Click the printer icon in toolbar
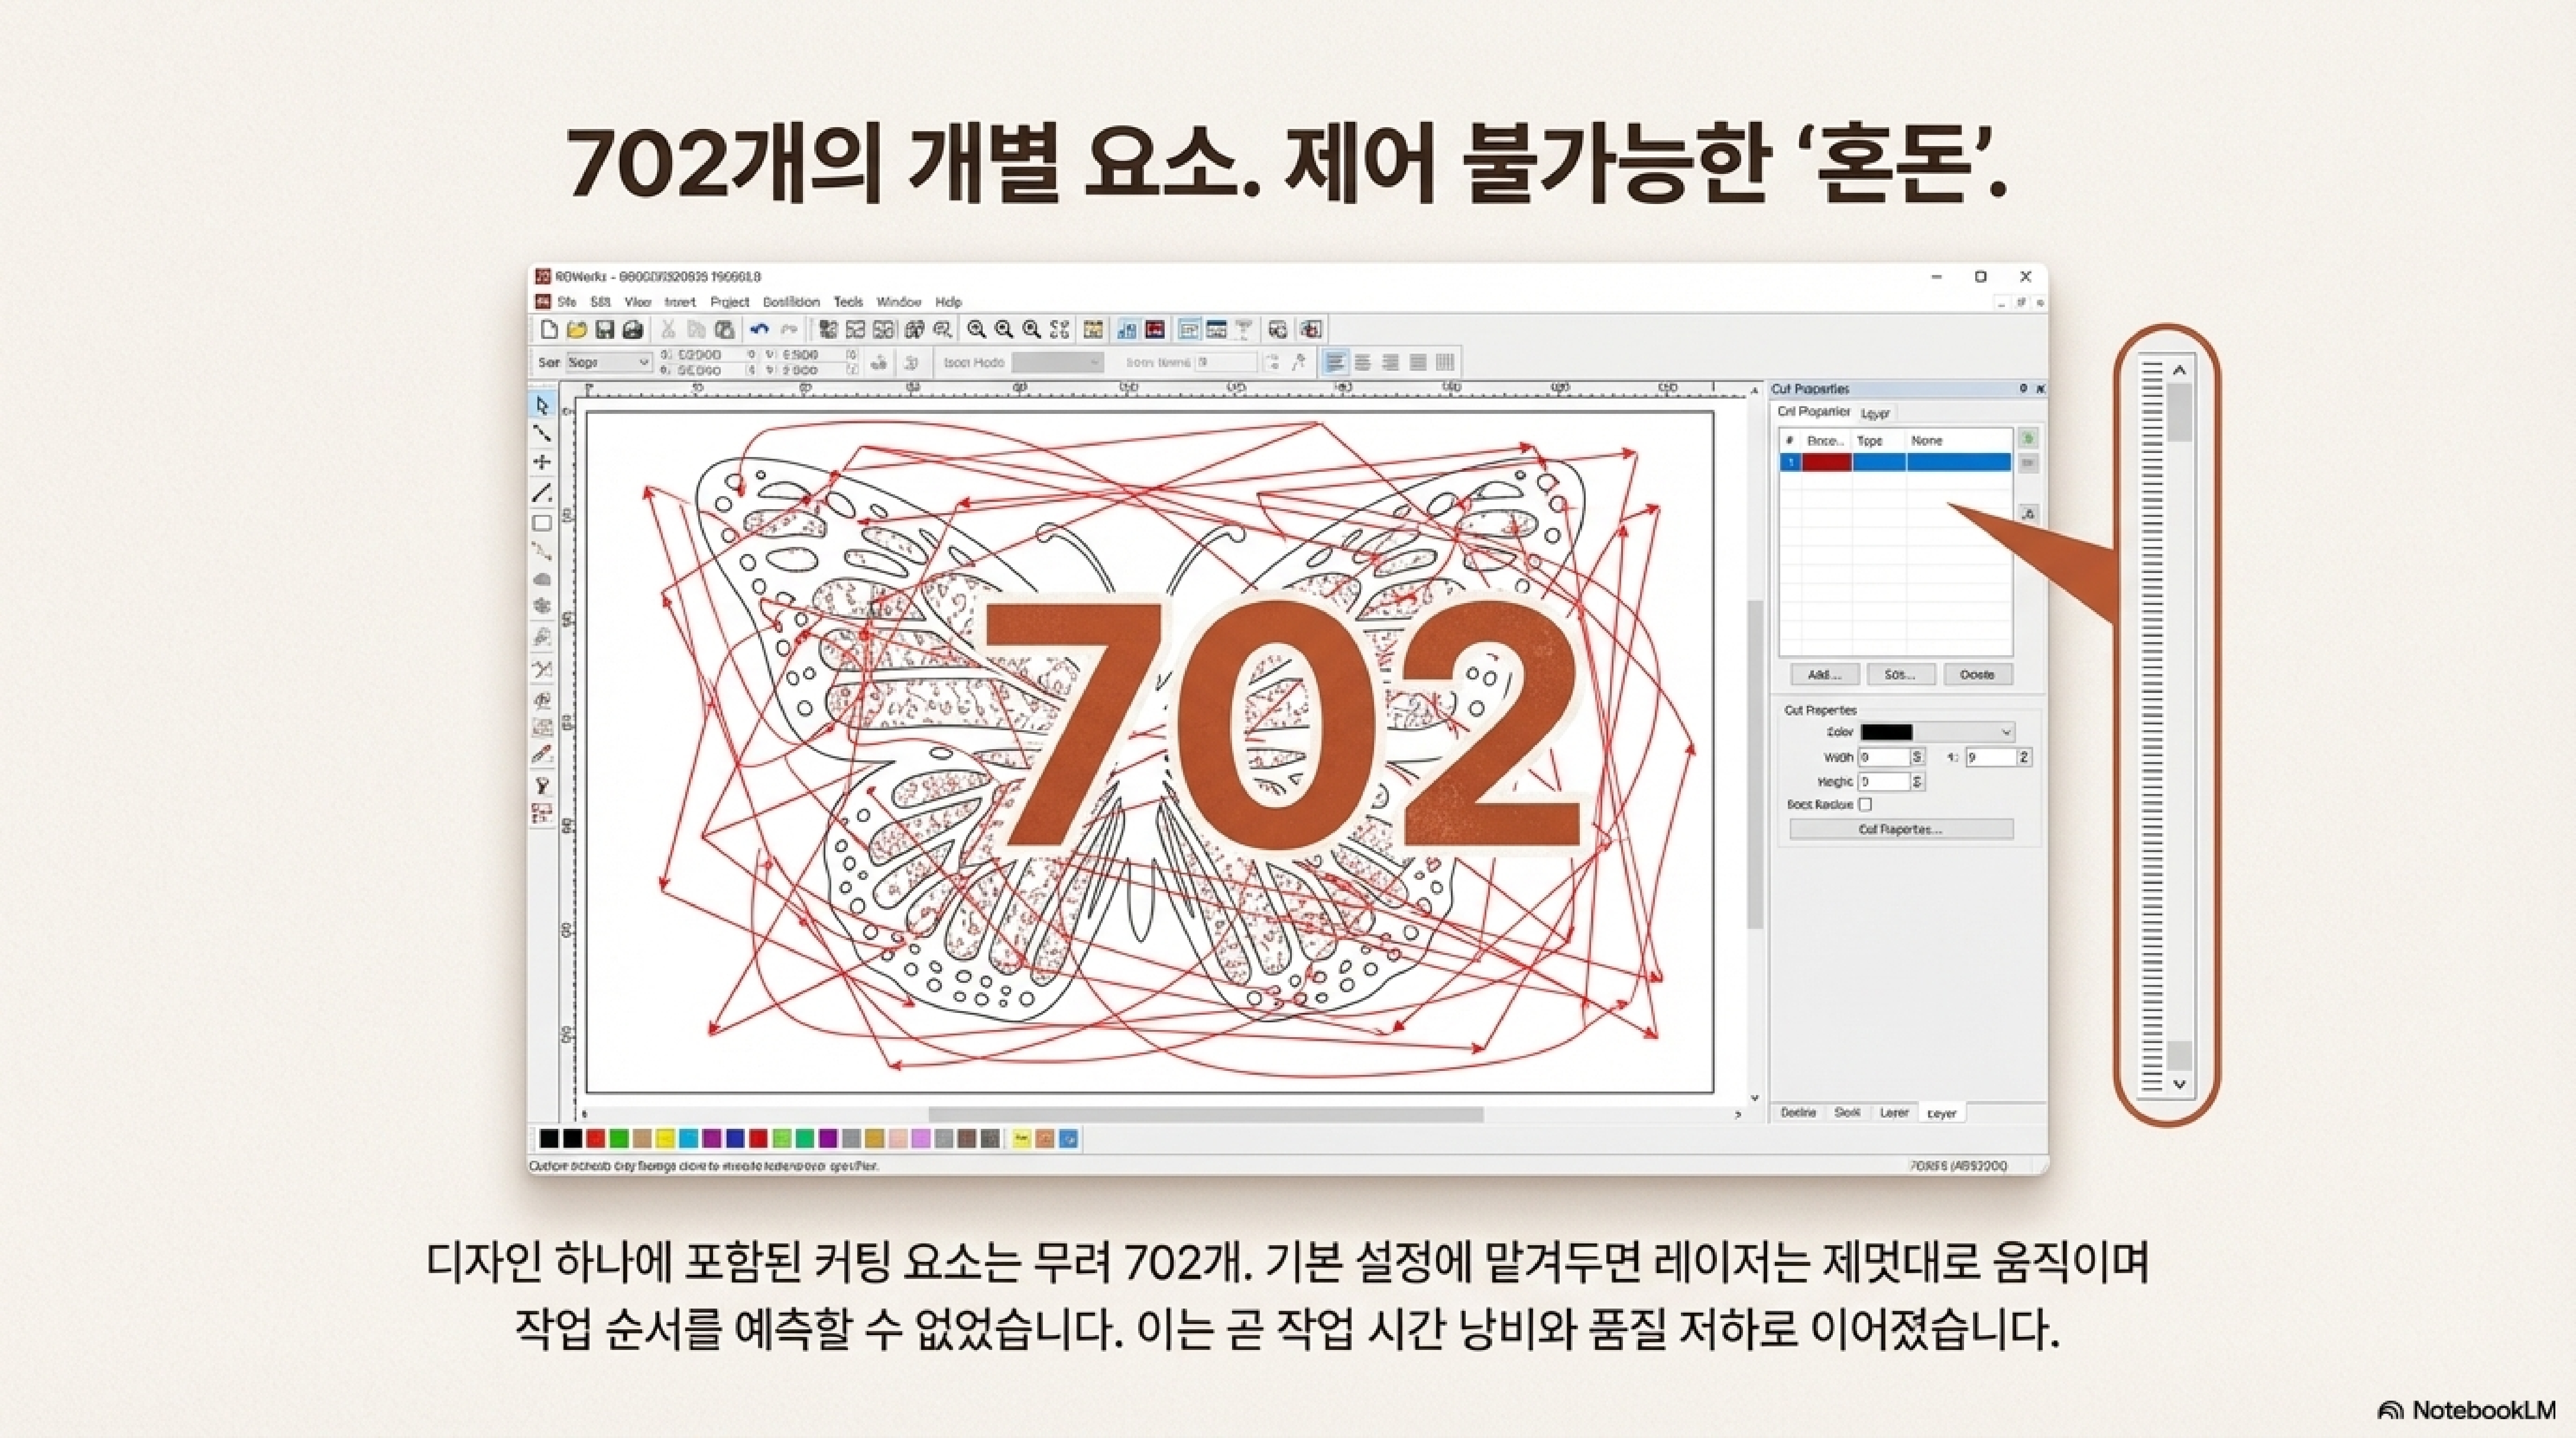2576x1438 pixels. pos(632,329)
